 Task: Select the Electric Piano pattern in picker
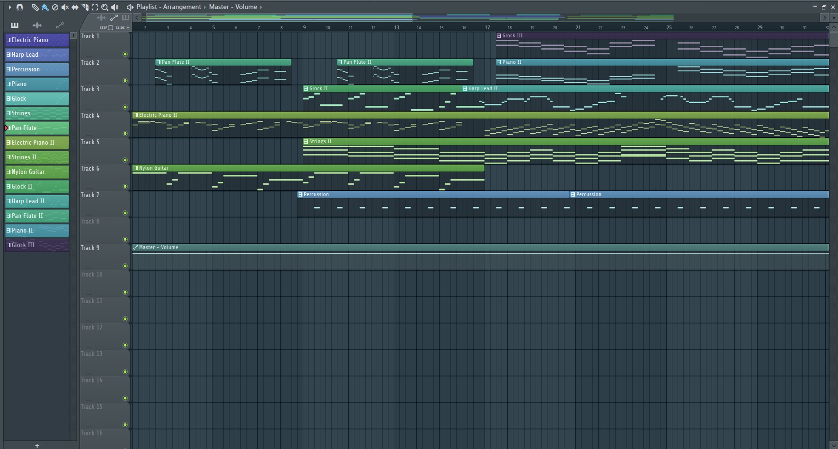point(37,40)
